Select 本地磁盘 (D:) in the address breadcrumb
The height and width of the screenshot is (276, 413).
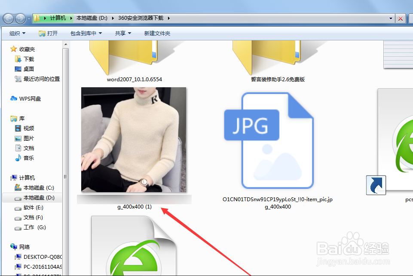point(92,18)
